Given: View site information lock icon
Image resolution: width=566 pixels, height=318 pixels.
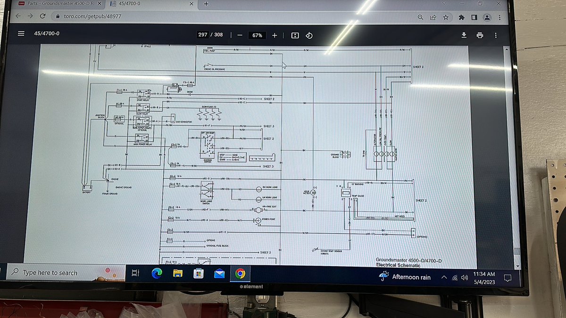Looking at the screenshot, I should 58,16.
